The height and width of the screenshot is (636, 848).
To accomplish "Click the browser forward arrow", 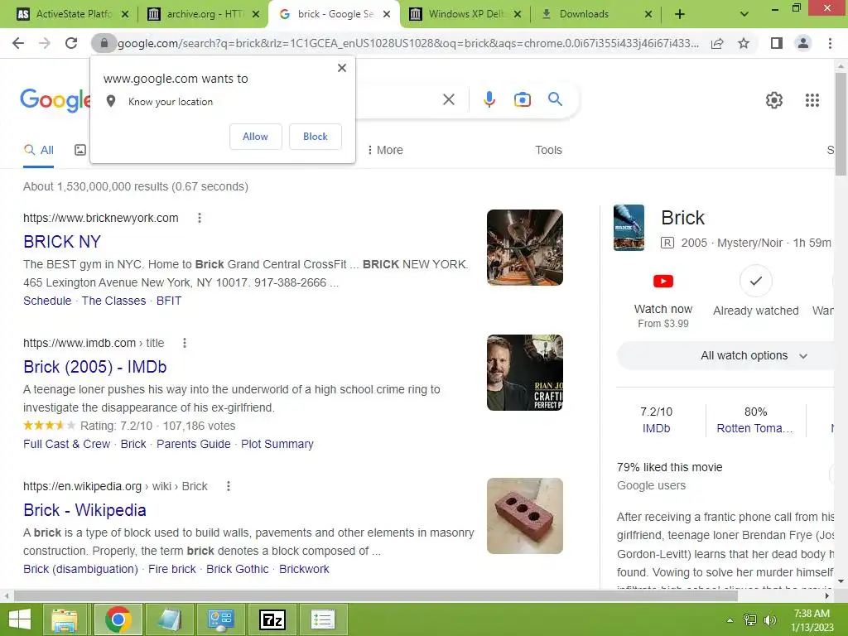I will click(45, 43).
